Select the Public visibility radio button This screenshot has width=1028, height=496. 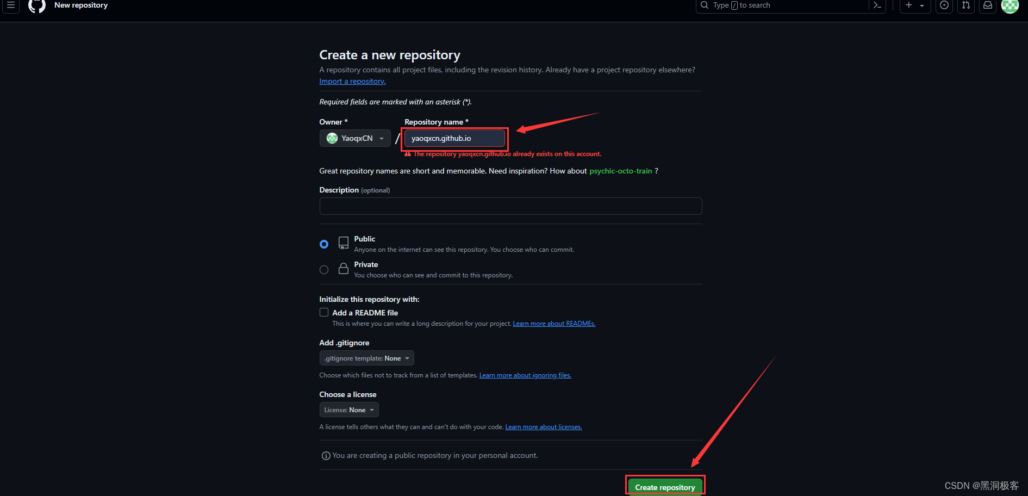click(324, 244)
